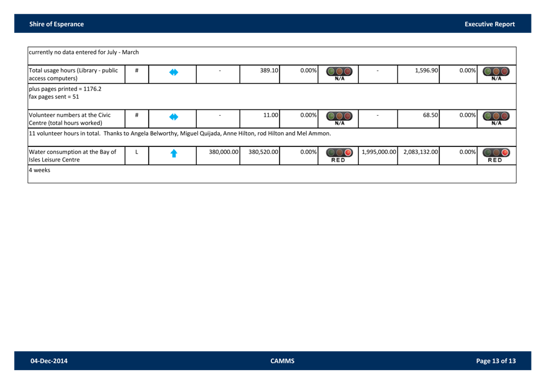This screenshot has width=545, height=386.
Task: Click the Executive Report header label
Action: pyautogui.click(x=489, y=24)
